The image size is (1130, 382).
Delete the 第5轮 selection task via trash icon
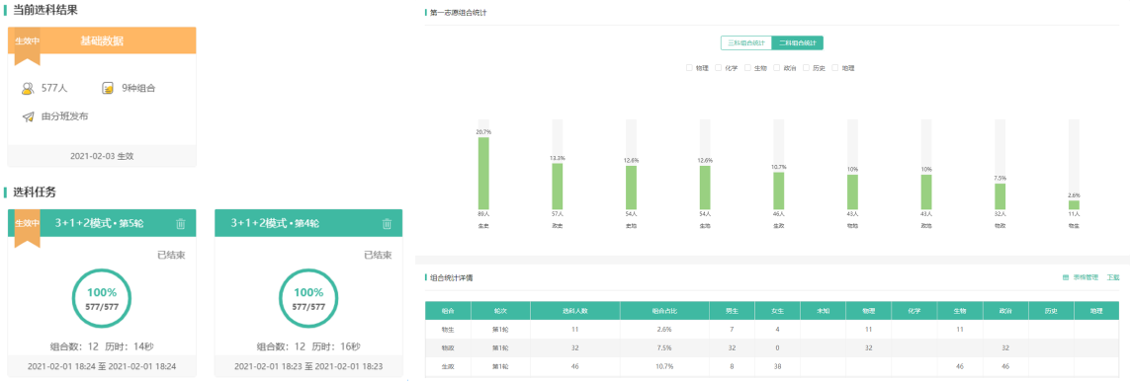(x=180, y=224)
